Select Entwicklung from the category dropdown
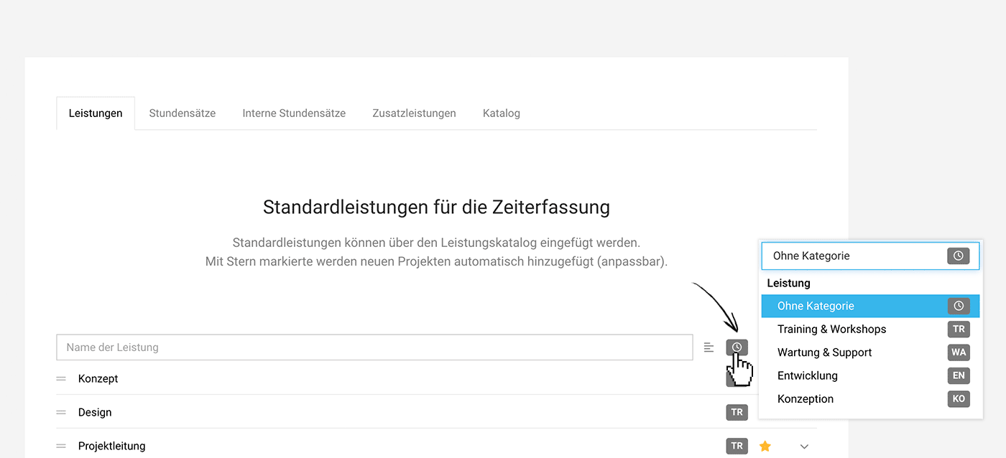Viewport: 1006px width, 458px height. pos(807,375)
